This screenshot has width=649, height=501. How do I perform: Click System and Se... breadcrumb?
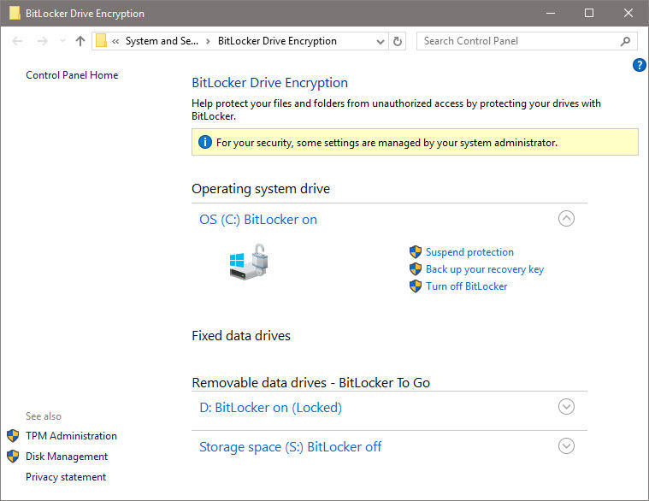162,41
